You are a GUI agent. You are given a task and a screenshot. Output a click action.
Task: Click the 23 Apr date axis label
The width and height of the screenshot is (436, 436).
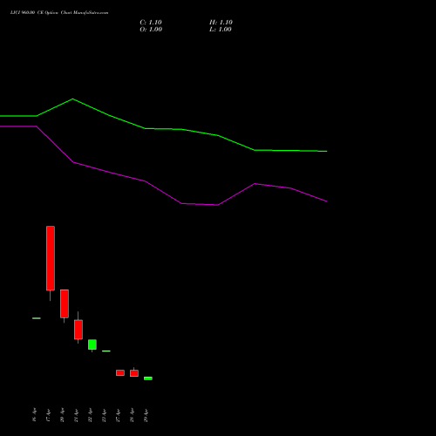pyautogui.click(x=104, y=415)
